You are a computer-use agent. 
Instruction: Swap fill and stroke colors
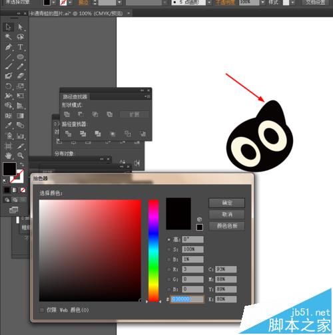point(22,164)
